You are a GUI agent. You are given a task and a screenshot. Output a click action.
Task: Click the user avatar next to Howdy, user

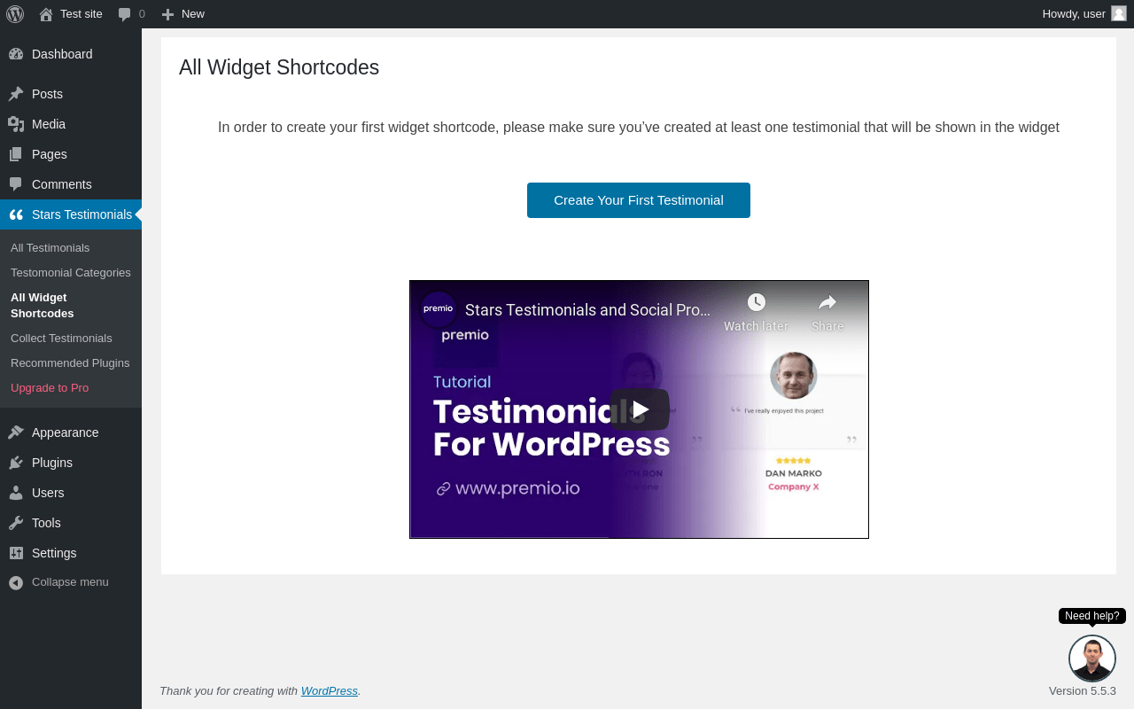(1119, 13)
